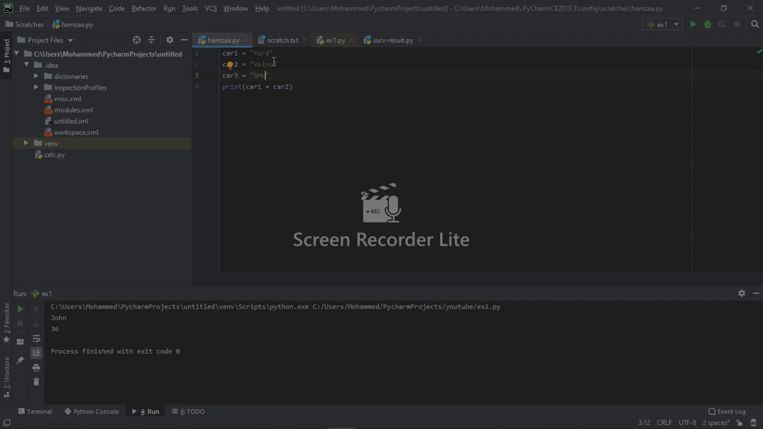Close the ex1.py editor tab
The width and height of the screenshot is (763, 429).
tap(351, 40)
